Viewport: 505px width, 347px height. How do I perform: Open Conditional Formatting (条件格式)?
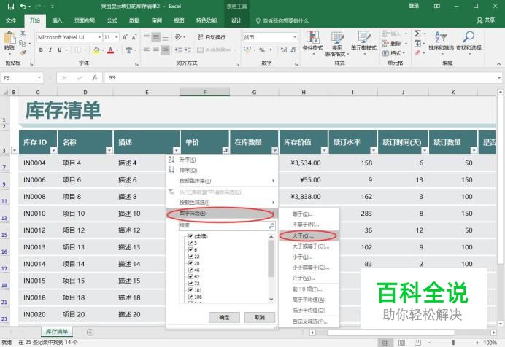[x=312, y=43]
